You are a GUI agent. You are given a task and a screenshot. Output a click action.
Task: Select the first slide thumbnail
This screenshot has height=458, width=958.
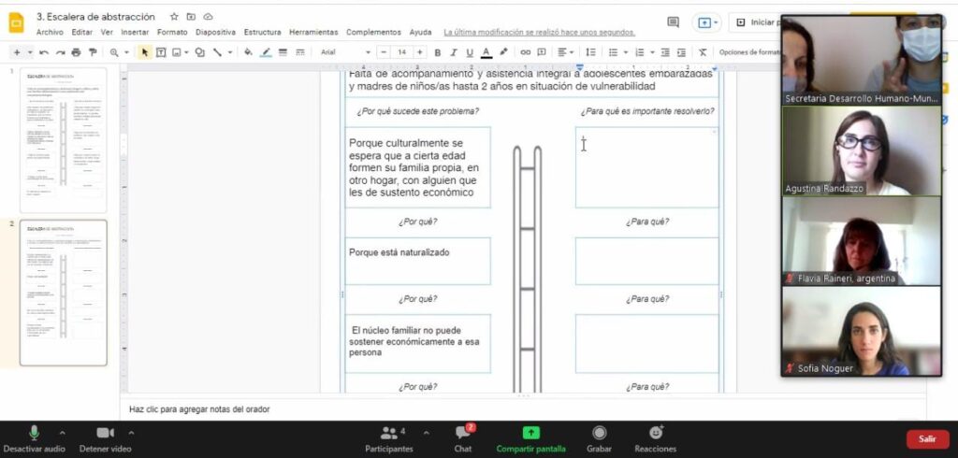point(63,140)
